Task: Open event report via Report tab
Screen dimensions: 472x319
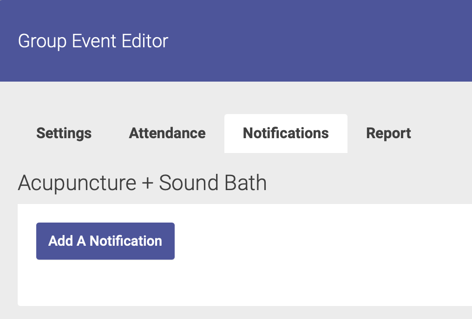Action: (x=388, y=134)
